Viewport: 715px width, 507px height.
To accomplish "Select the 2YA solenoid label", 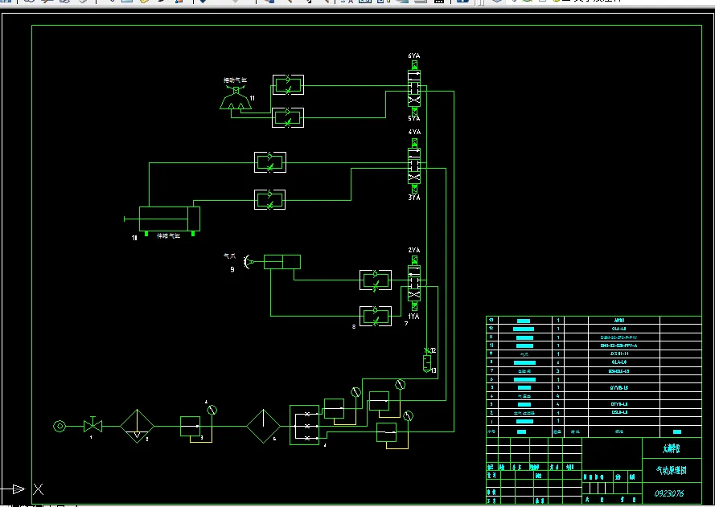I will pos(414,250).
